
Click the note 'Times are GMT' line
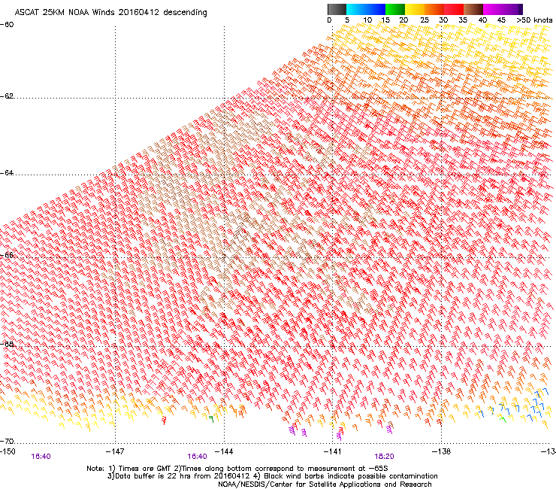(237, 469)
